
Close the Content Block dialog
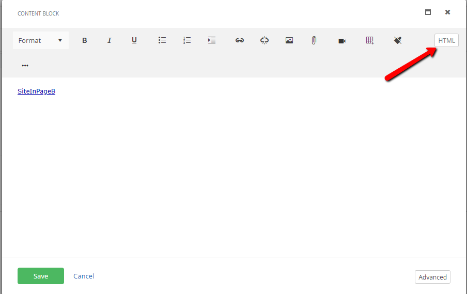(448, 12)
